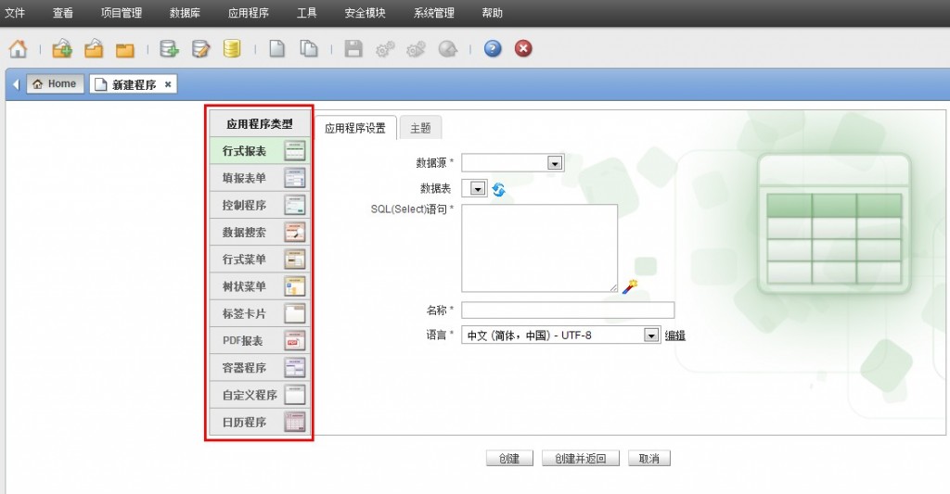Focus the 名称 input field
The width and height of the screenshot is (950, 494).
[x=568, y=310]
